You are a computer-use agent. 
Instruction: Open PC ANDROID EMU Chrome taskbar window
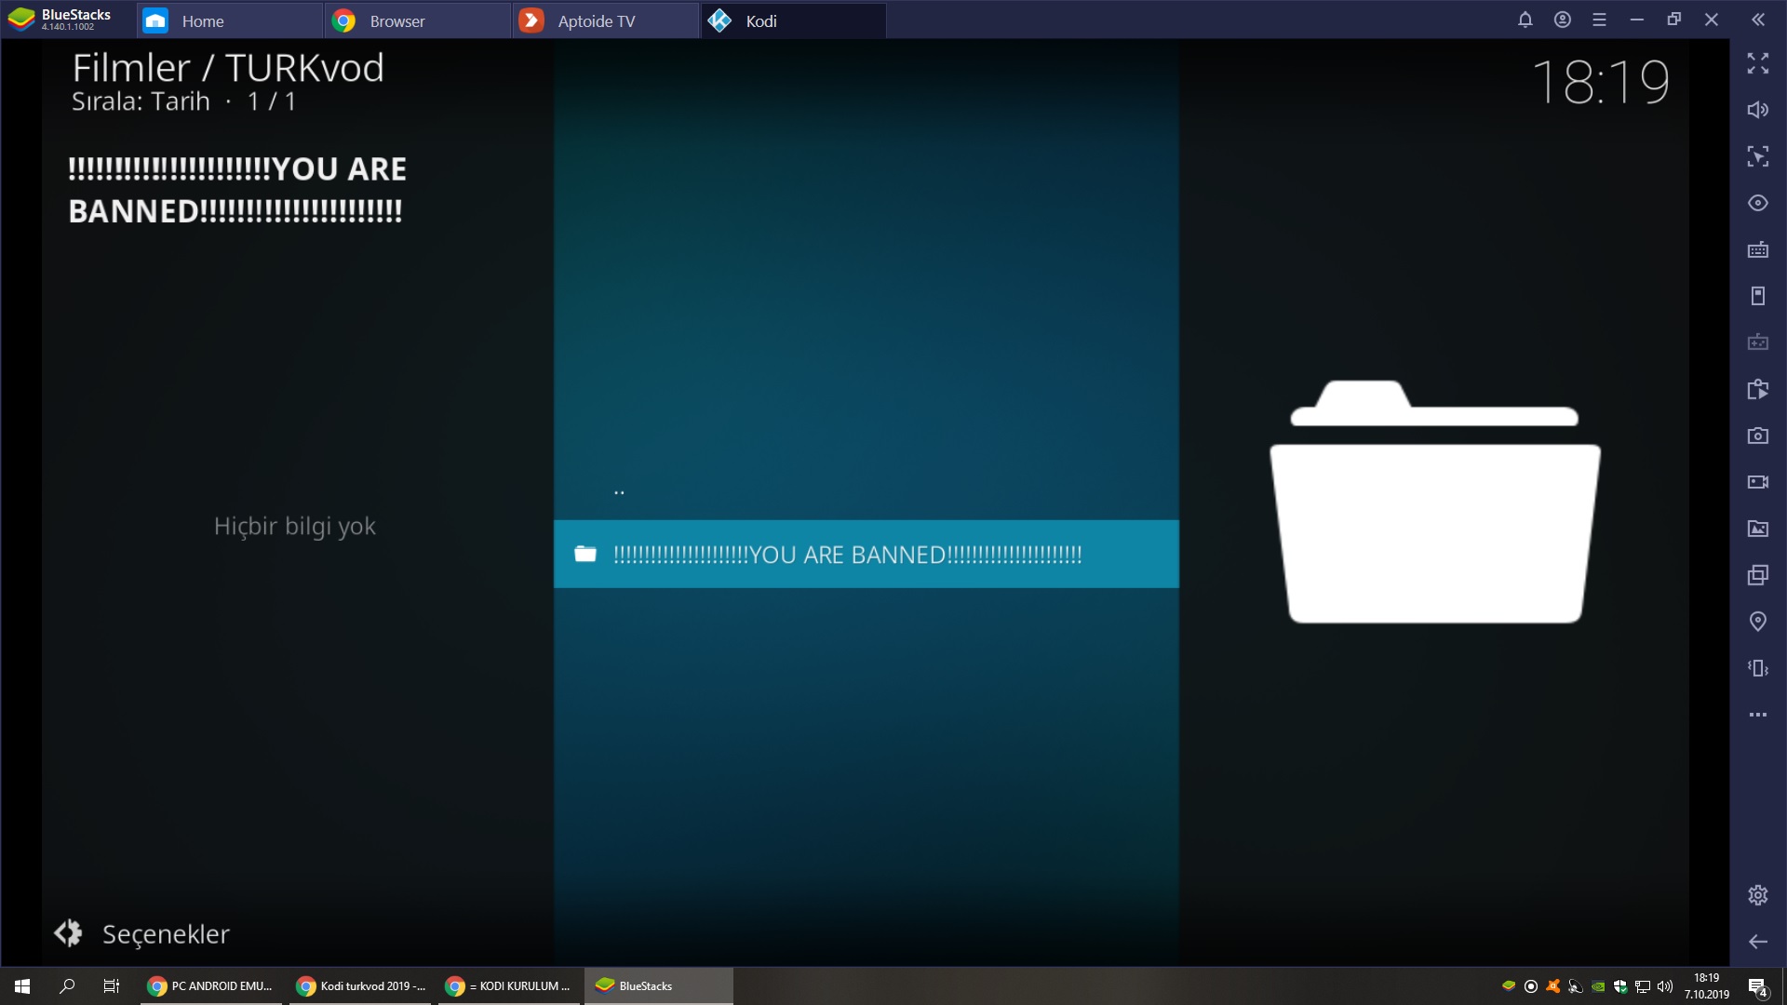point(212,986)
